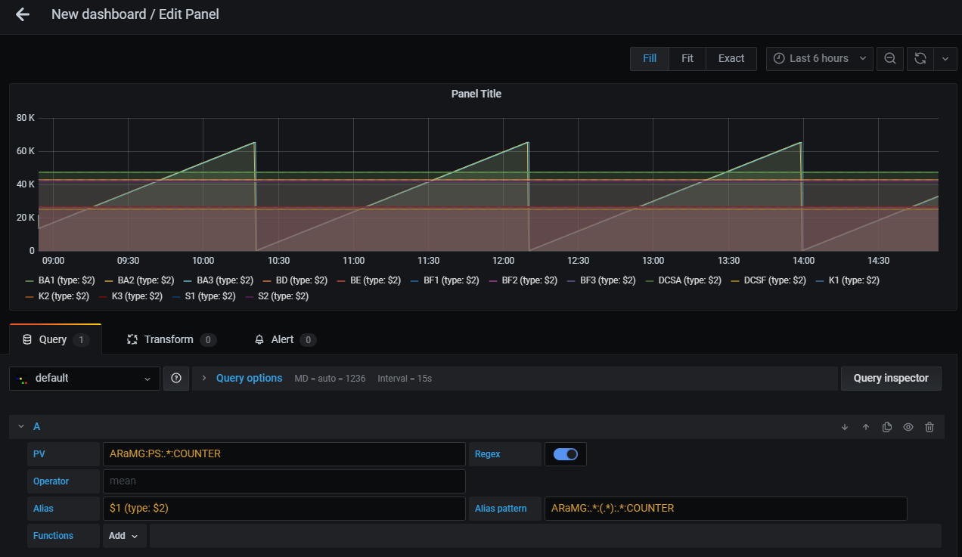
Task: Switch to the Alert tab
Action: tap(282, 340)
